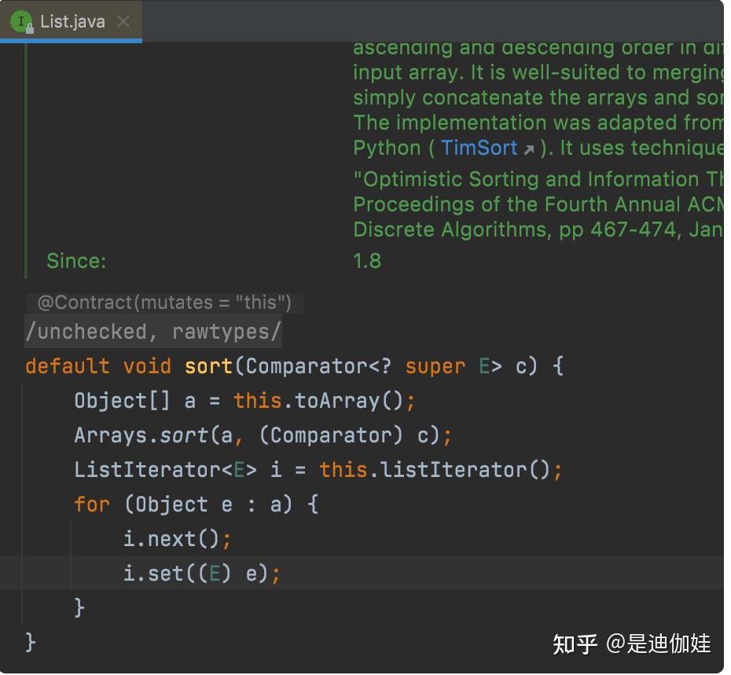Click the 'void' return type keyword
731x675 pixels.
[x=147, y=366]
